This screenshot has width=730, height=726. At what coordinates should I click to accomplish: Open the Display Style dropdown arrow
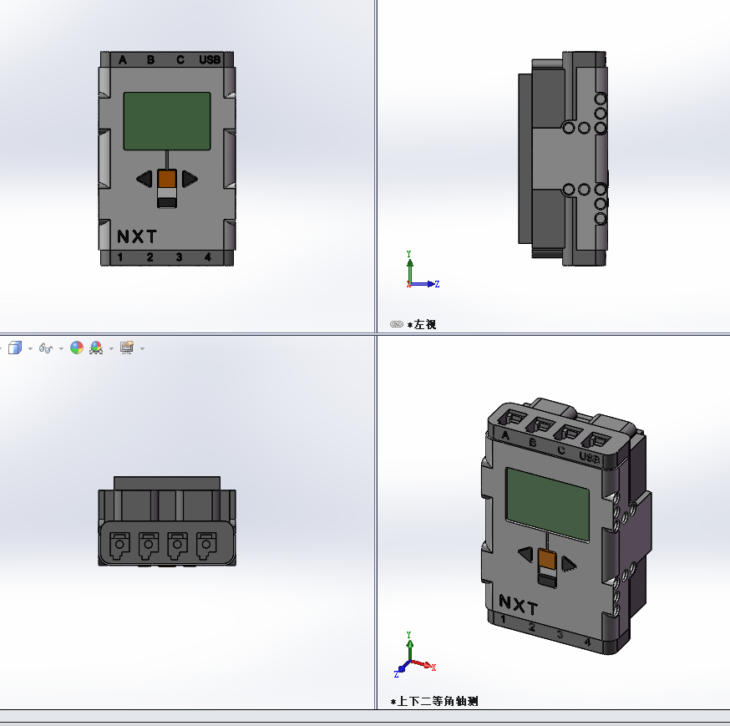click(30, 348)
